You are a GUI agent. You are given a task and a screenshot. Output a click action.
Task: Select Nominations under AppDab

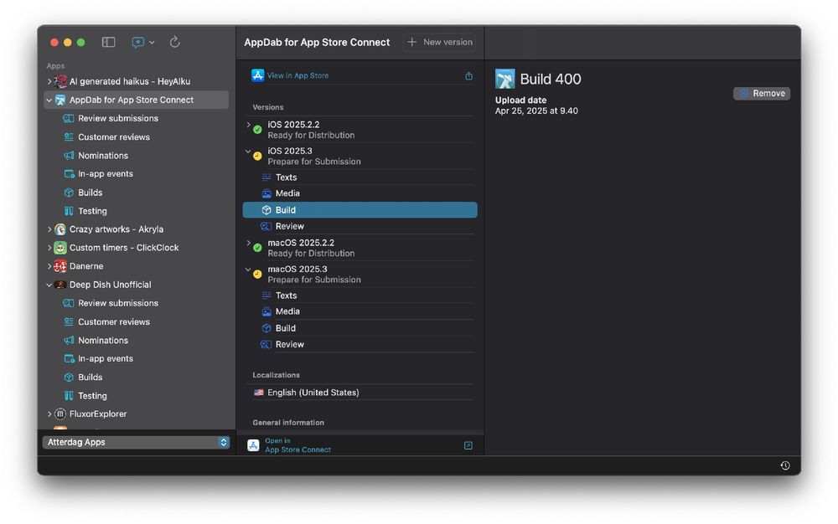103,156
